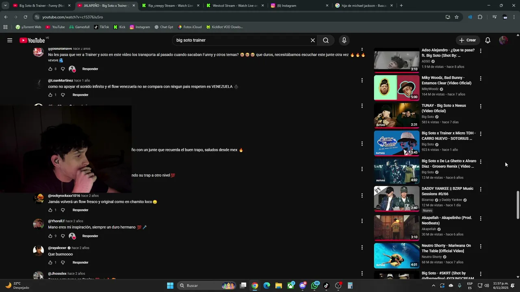
Task: Go back in browser history
Action: pos(6,17)
